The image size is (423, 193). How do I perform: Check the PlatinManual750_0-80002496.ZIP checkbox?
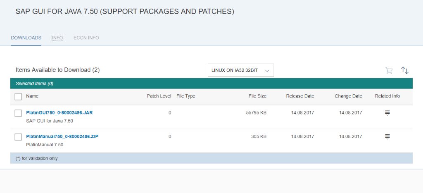click(x=18, y=137)
